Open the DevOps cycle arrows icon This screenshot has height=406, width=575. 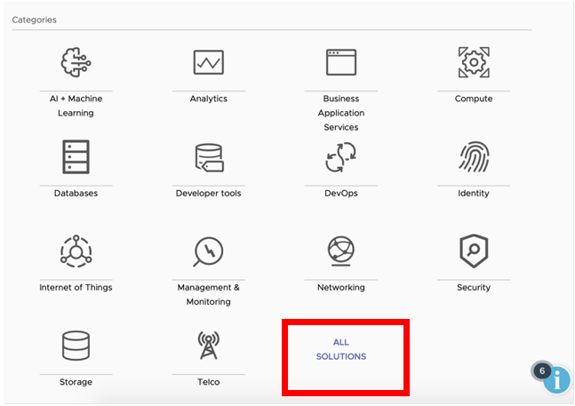point(341,157)
